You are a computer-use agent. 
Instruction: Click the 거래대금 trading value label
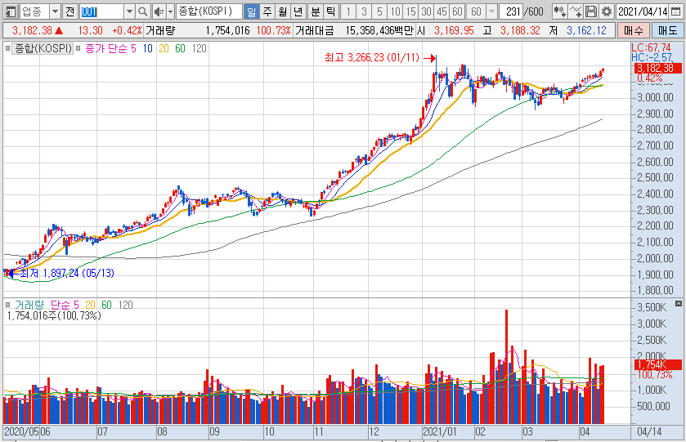[x=314, y=30]
